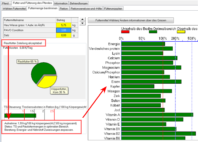
Task: Click the Rauhfutter Zuteilung akzeptabel status
Action: [23, 43]
